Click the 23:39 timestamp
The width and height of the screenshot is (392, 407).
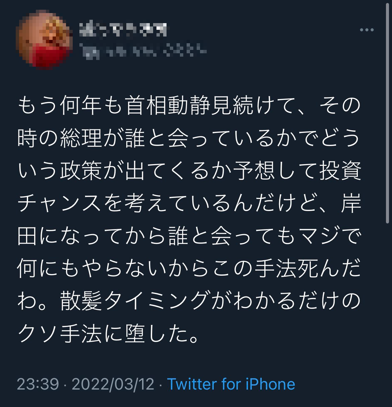point(38,384)
